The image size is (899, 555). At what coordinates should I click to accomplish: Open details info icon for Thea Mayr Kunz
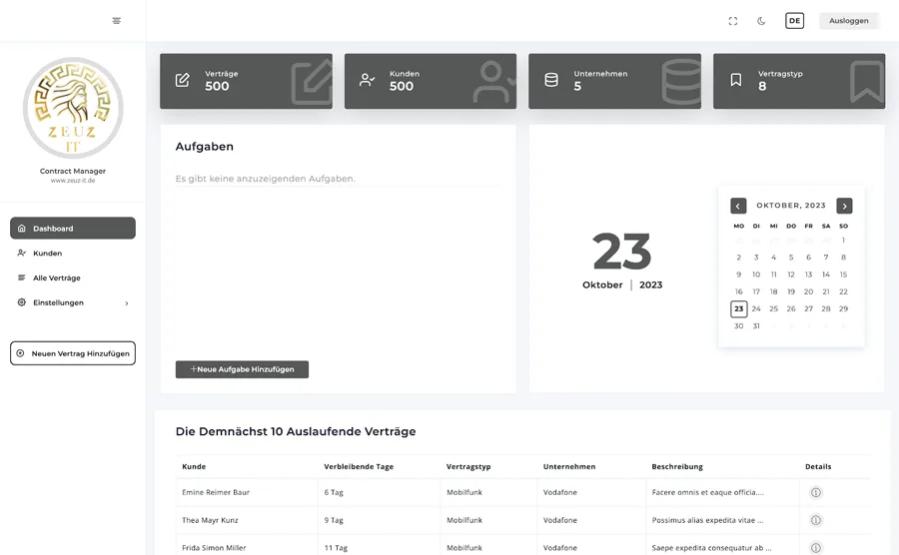click(x=815, y=520)
